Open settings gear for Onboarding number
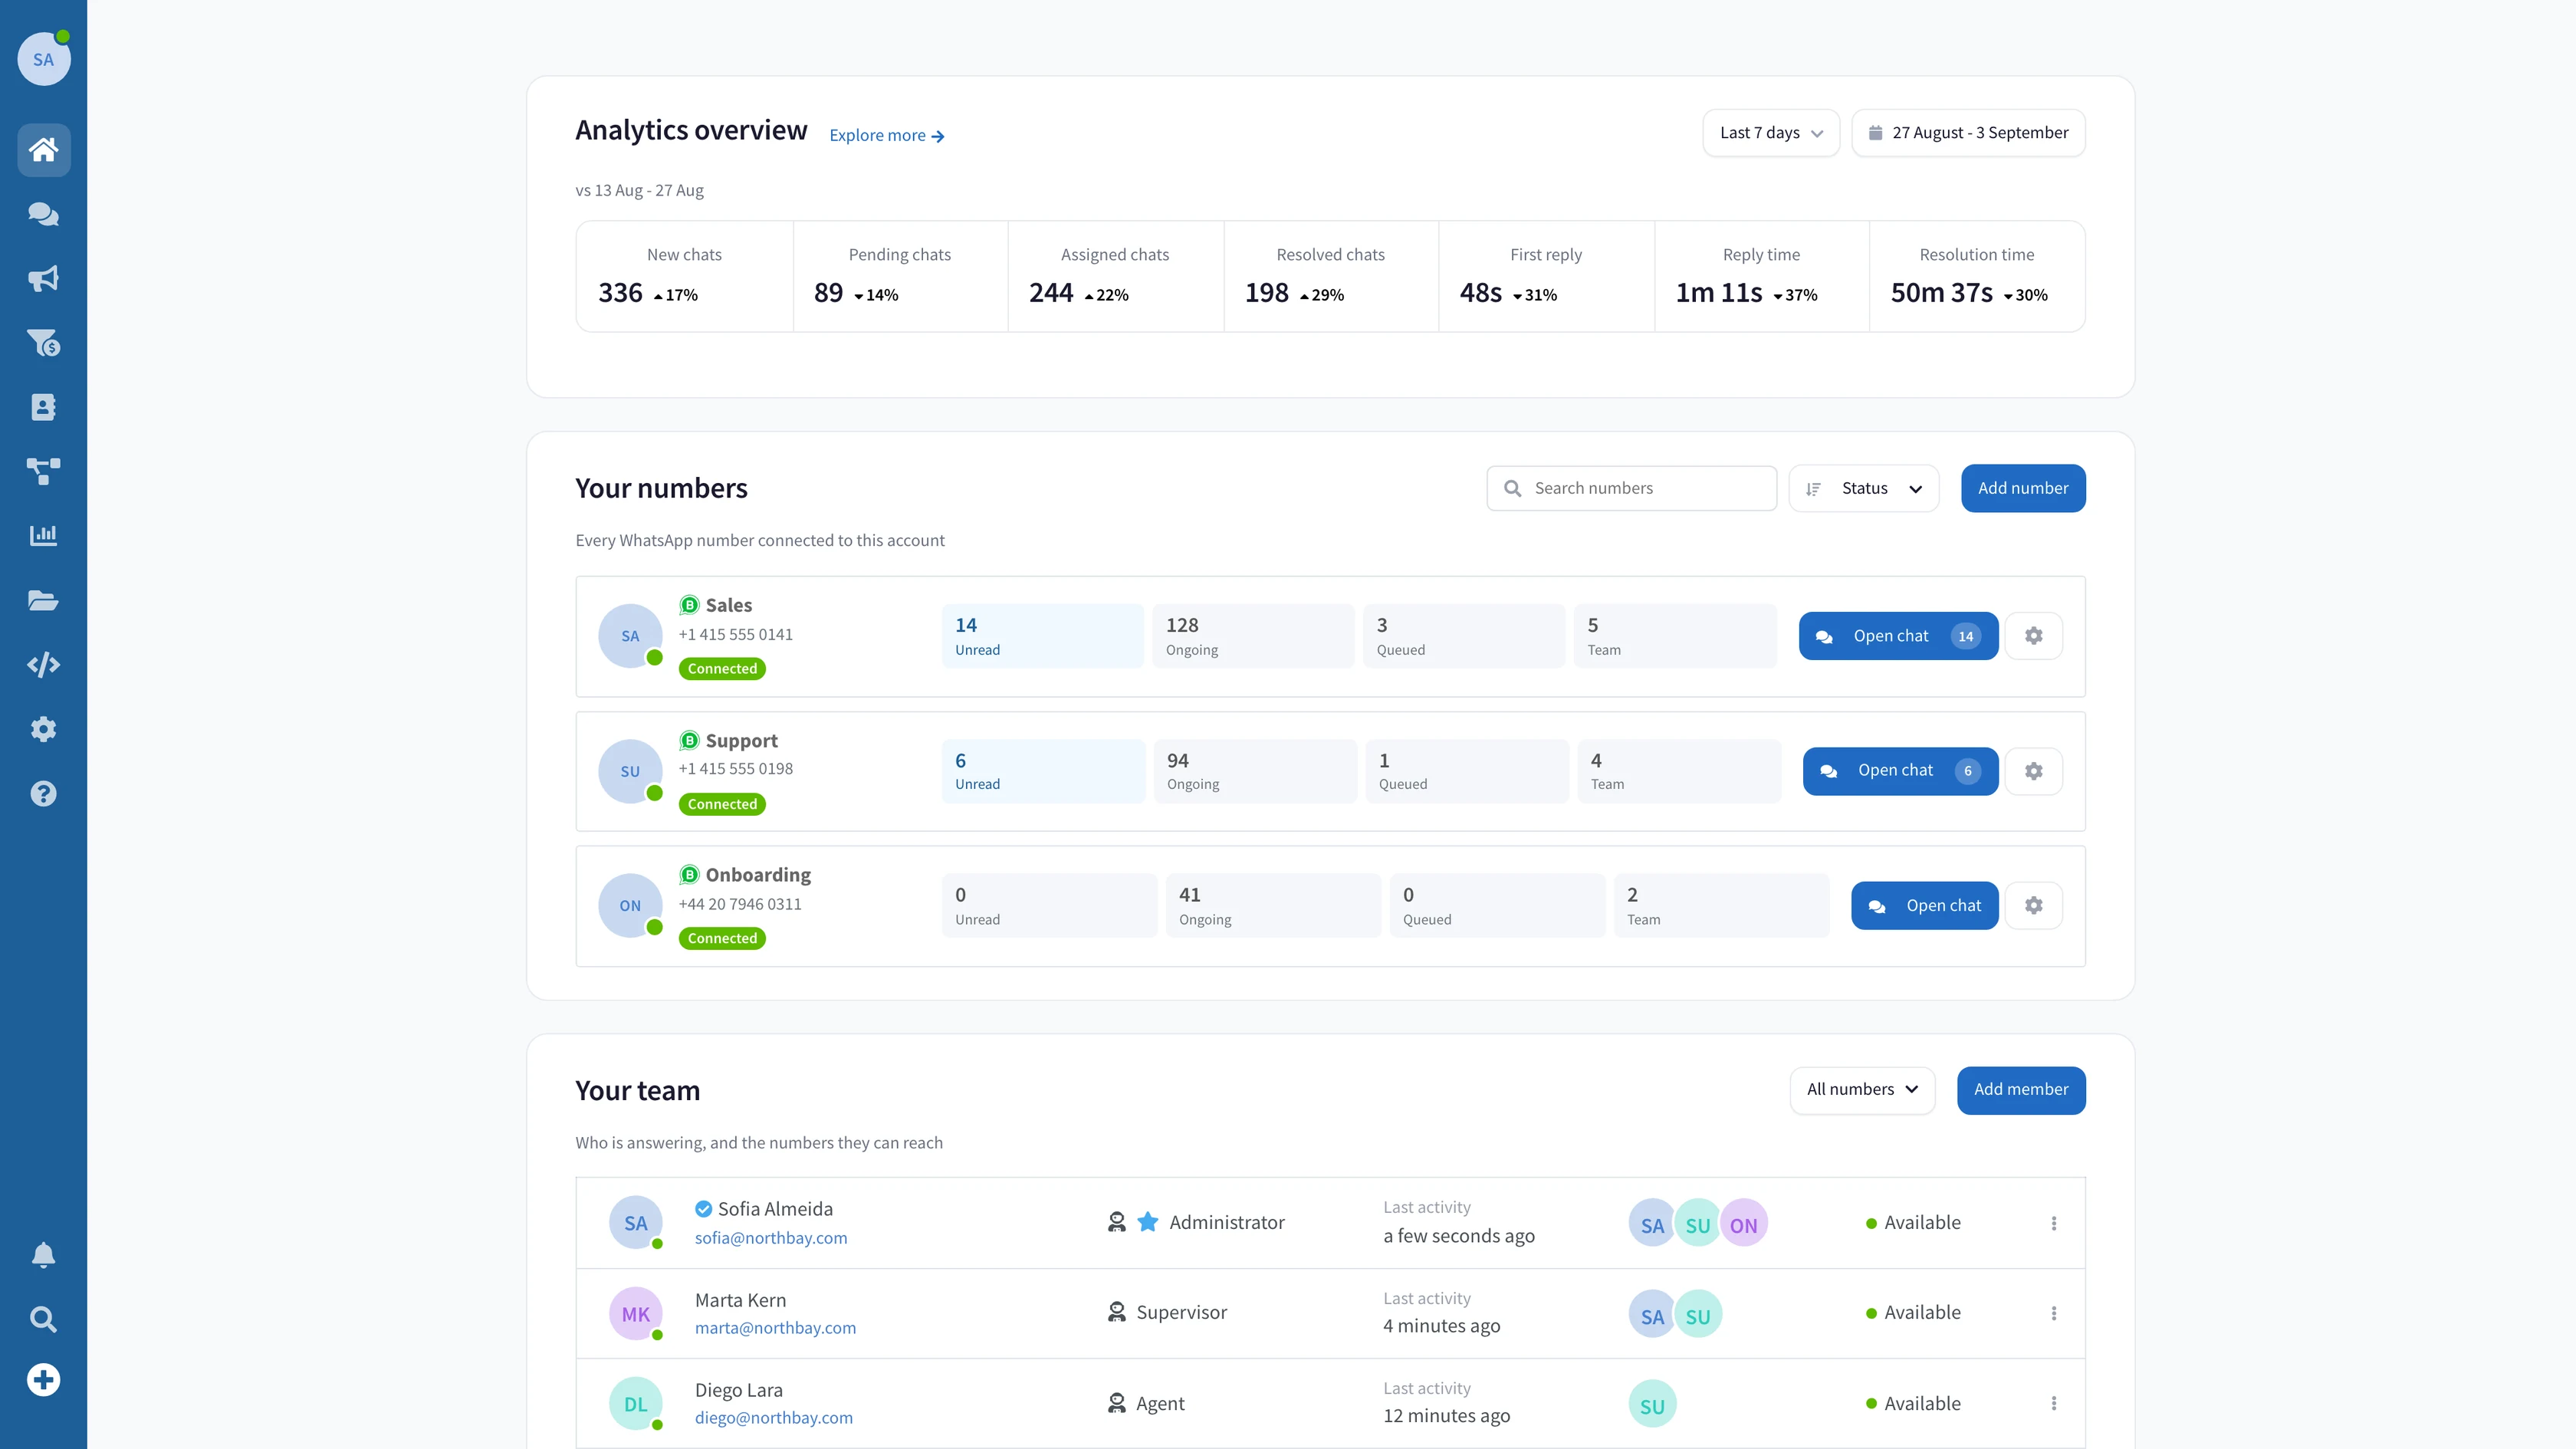 (2033, 906)
